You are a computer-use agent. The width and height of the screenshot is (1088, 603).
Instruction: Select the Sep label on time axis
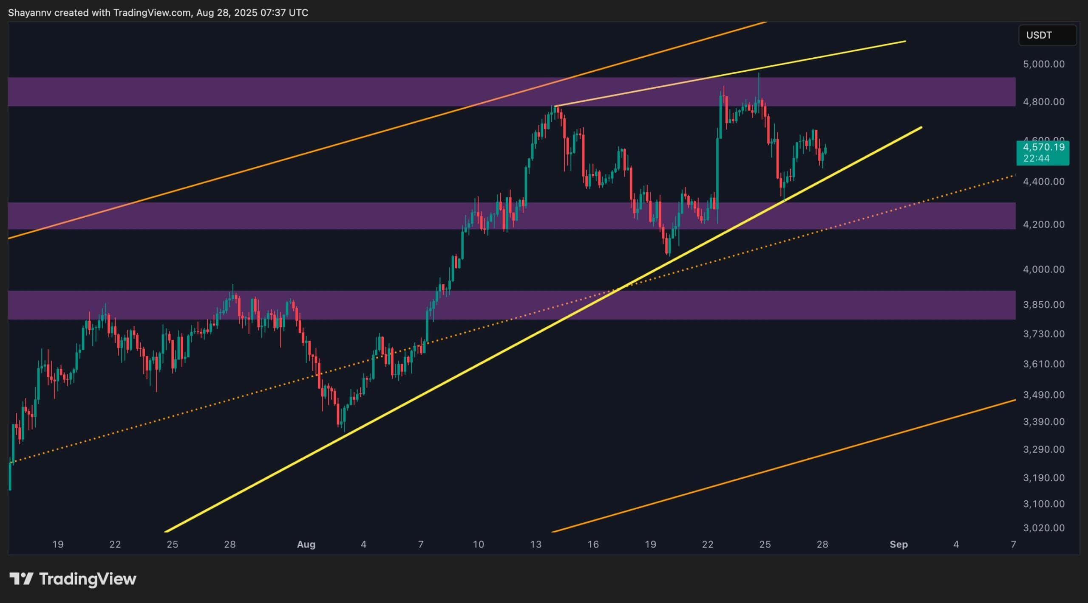click(x=898, y=544)
